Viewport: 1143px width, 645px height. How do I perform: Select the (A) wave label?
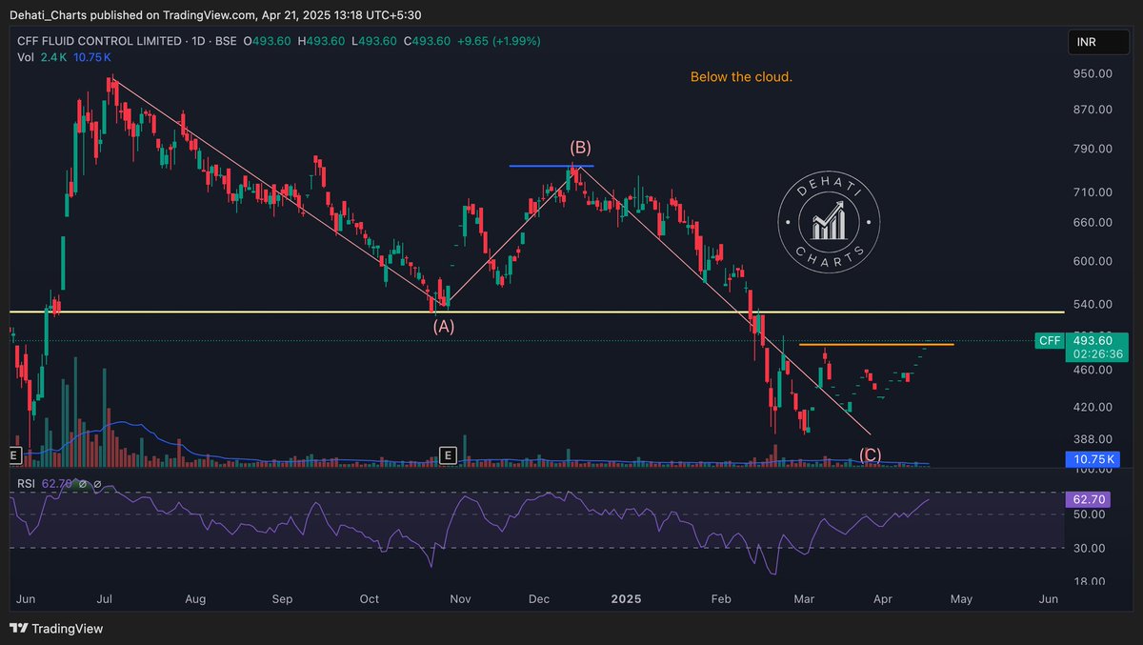[x=444, y=326]
